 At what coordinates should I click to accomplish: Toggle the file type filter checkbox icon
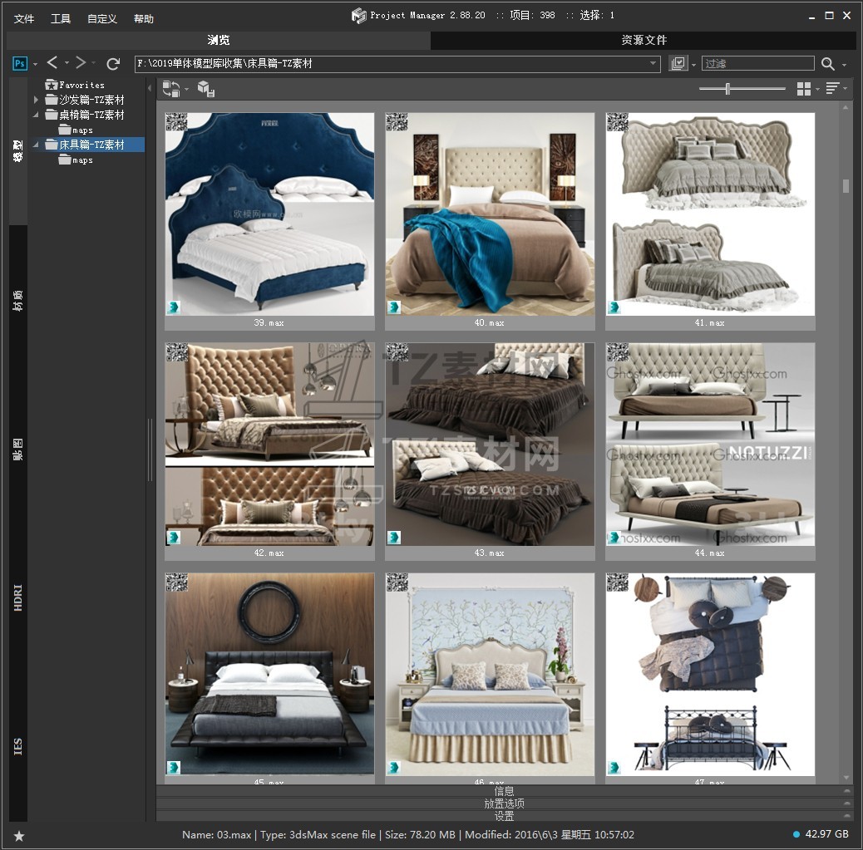point(678,64)
